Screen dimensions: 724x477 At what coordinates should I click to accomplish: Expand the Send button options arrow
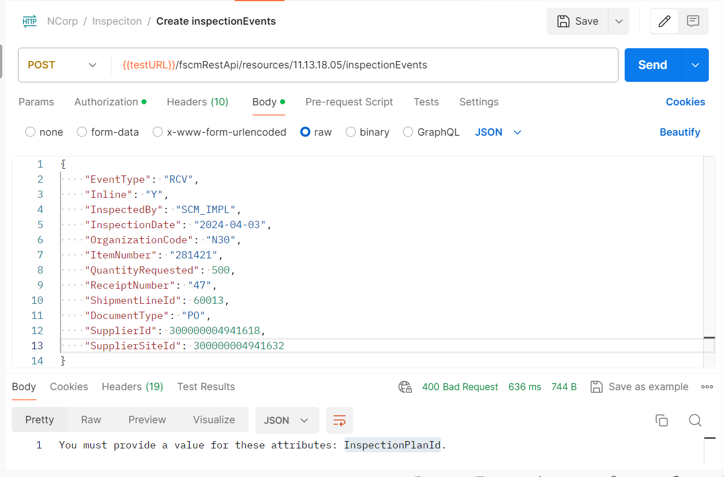coord(695,64)
